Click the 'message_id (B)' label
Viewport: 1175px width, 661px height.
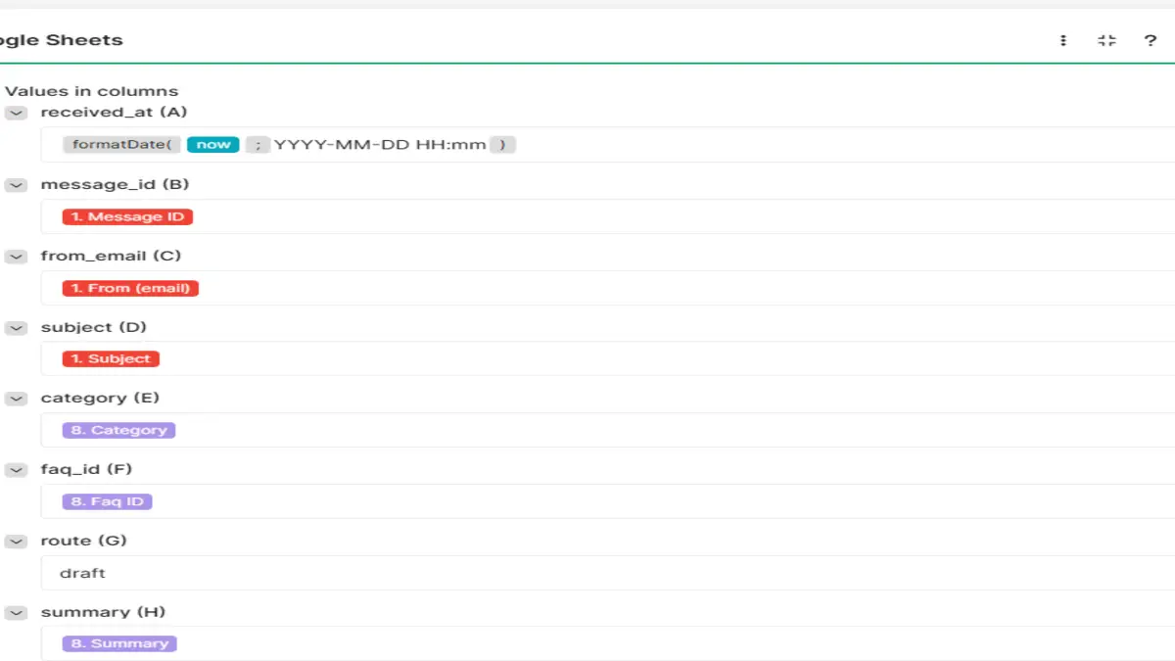point(115,184)
